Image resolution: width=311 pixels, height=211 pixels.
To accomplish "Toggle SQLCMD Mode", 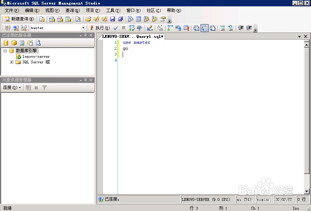I will [x=186, y=28].
